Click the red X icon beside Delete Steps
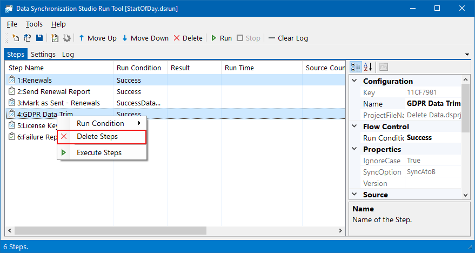The height and width of the screenshot is (253, 475). point(64,136)
